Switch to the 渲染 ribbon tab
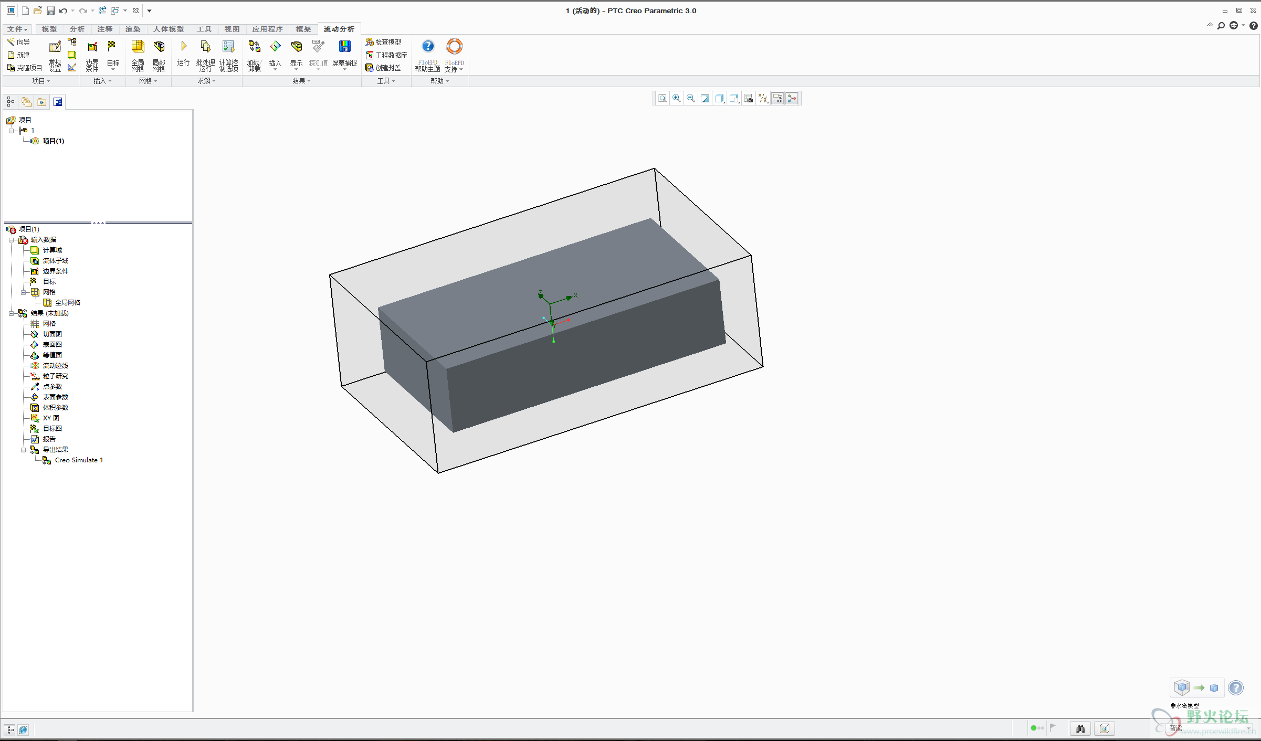 [x=133, y=29]
